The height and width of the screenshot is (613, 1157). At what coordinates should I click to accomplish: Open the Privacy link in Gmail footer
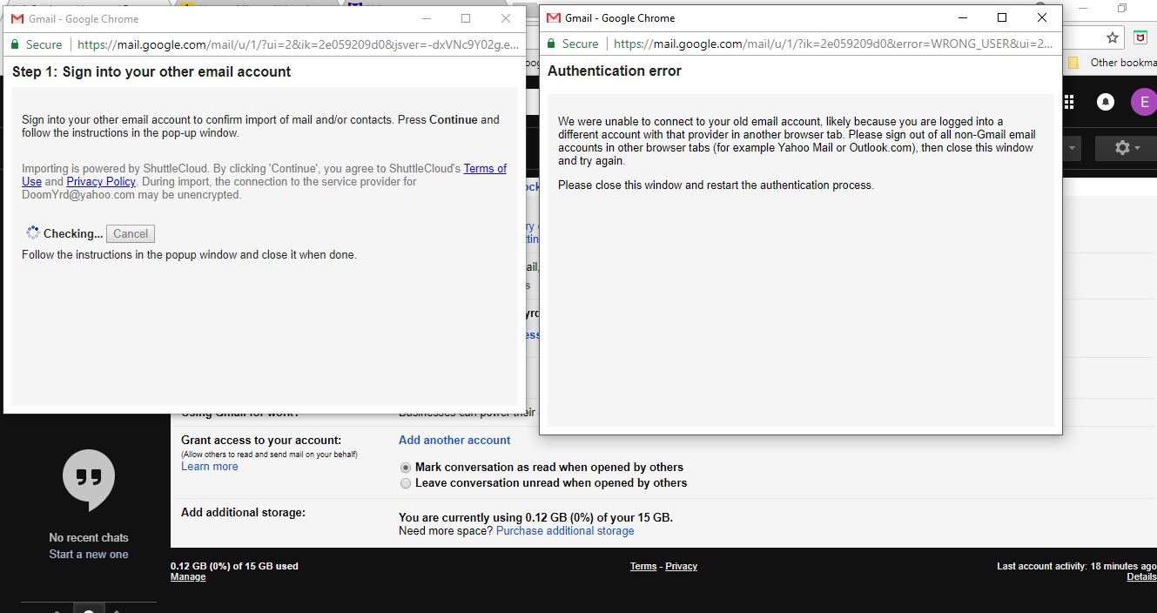pyautogui.click(x=681, y=566)
